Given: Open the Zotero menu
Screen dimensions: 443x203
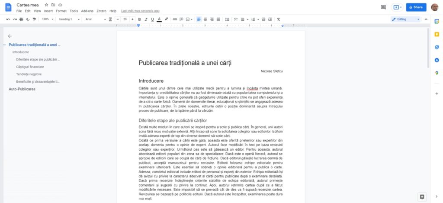Looking at the screenshot, I should pyautogui.click(x=101, y=11).
